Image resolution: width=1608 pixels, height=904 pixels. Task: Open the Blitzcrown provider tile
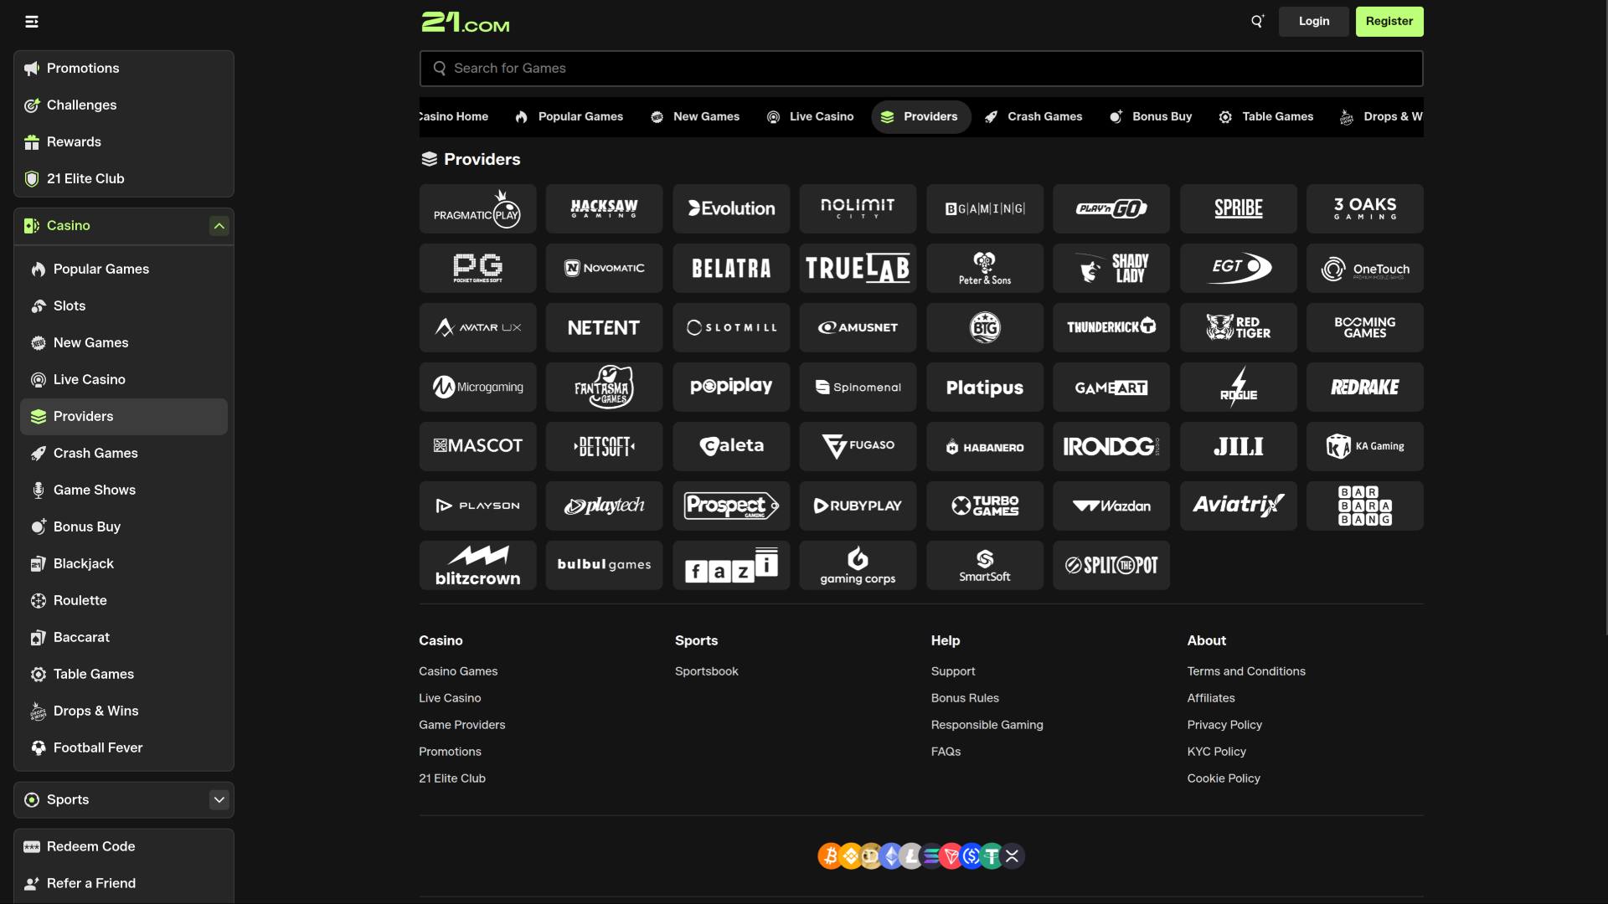[477, 565]
